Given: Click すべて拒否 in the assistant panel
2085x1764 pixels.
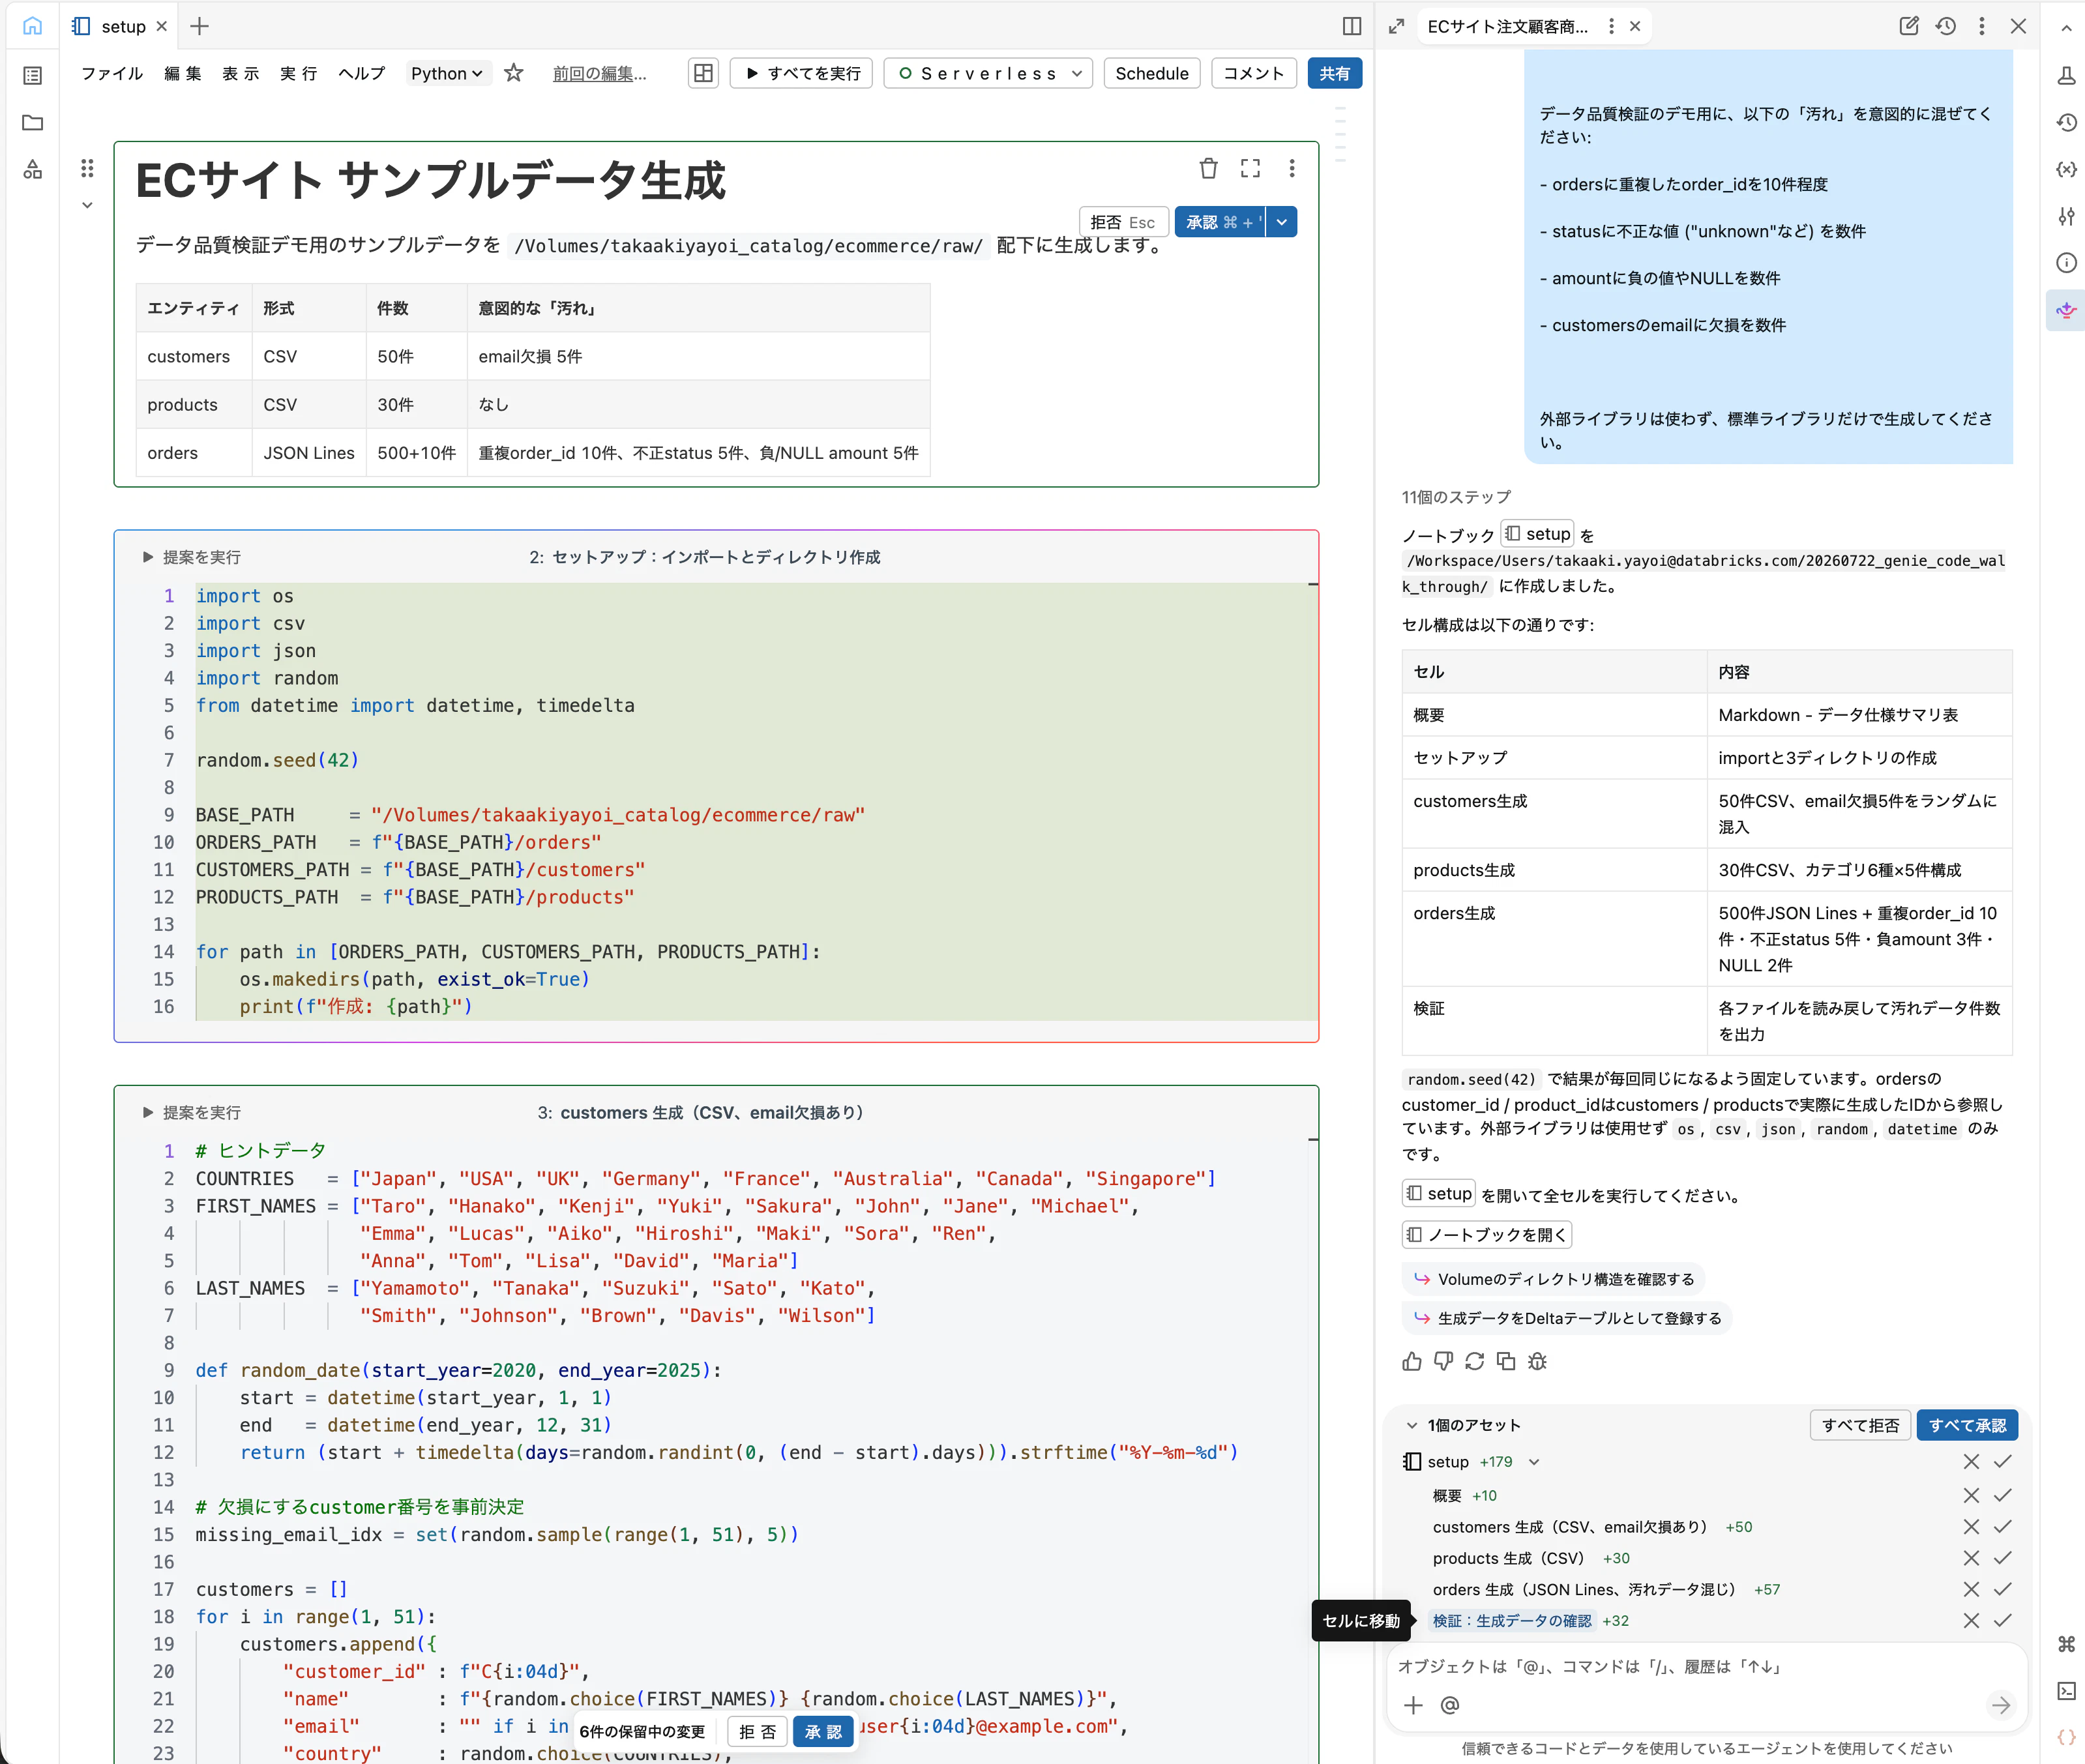Looking at the screenshot, I should click(x=1860, y=1425).
